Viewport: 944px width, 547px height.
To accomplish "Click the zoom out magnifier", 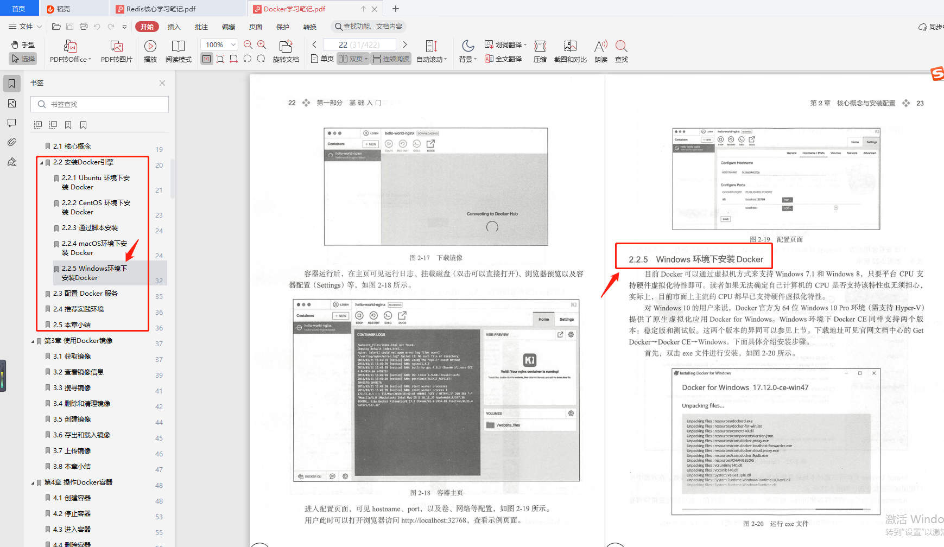I will [x=248, y=44].
